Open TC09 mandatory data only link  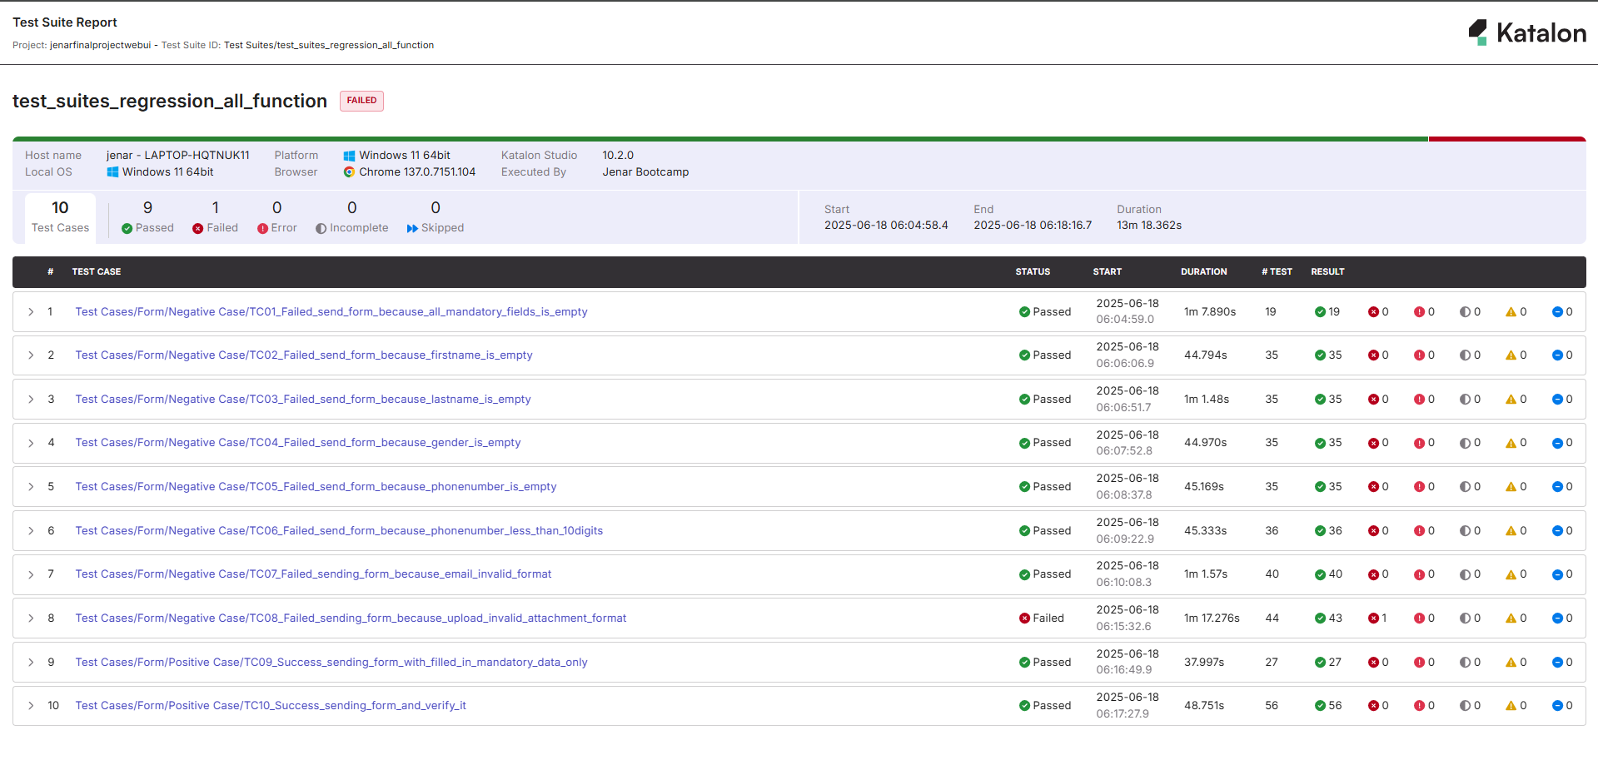click(x=331, y=663)
